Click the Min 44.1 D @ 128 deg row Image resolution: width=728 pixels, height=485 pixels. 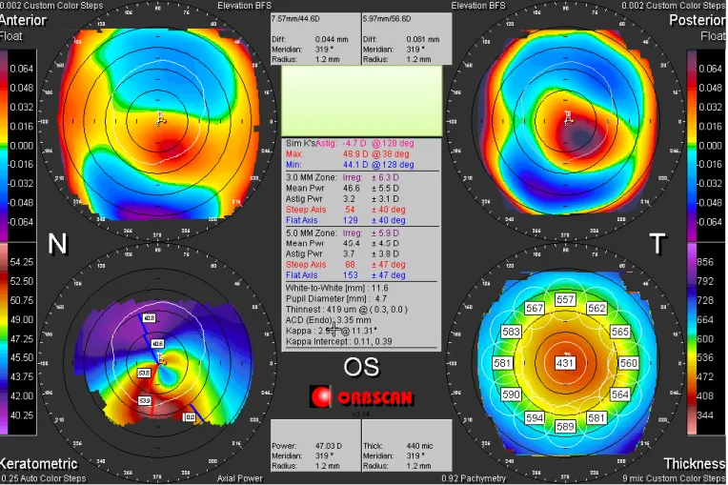pos(350,165)
